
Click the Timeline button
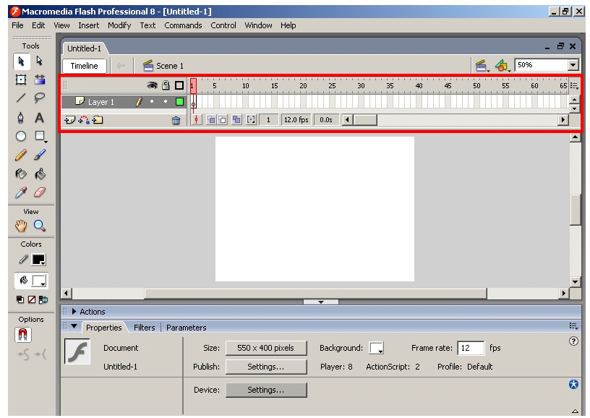tap(85, 66)
